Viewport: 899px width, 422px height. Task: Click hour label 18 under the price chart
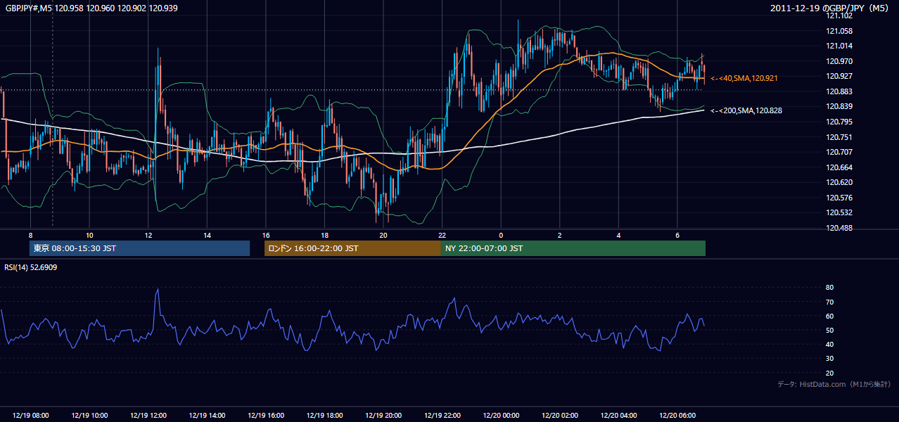[324, 235]
